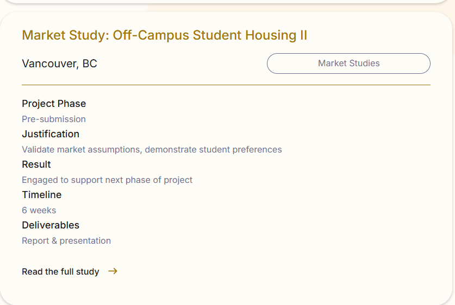Click the Timeline heading
This screenshot has height=305, width=455.
(42, 195)
